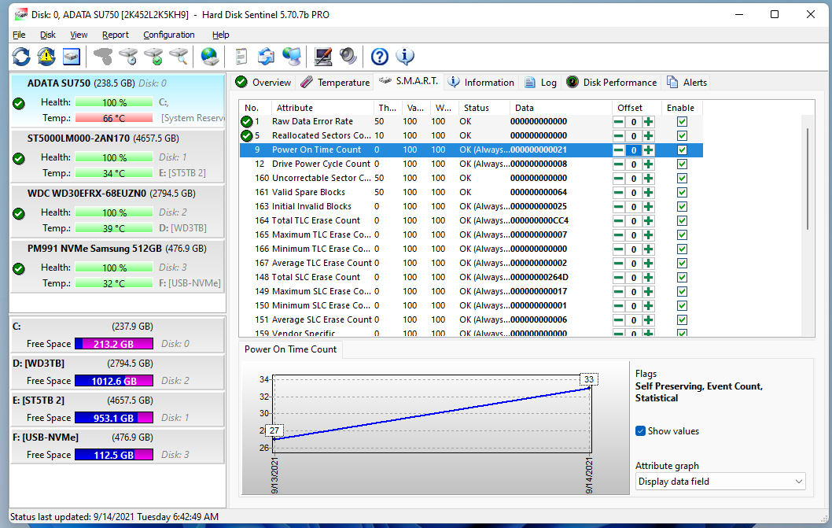Screen dimensions: 832x528
Task: Click the blue info bubble toolbar icon
Action: (x=405, y=57)
